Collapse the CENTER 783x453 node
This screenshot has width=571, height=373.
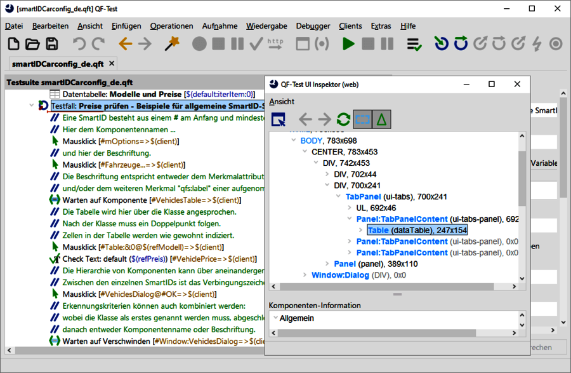[305, 151]
